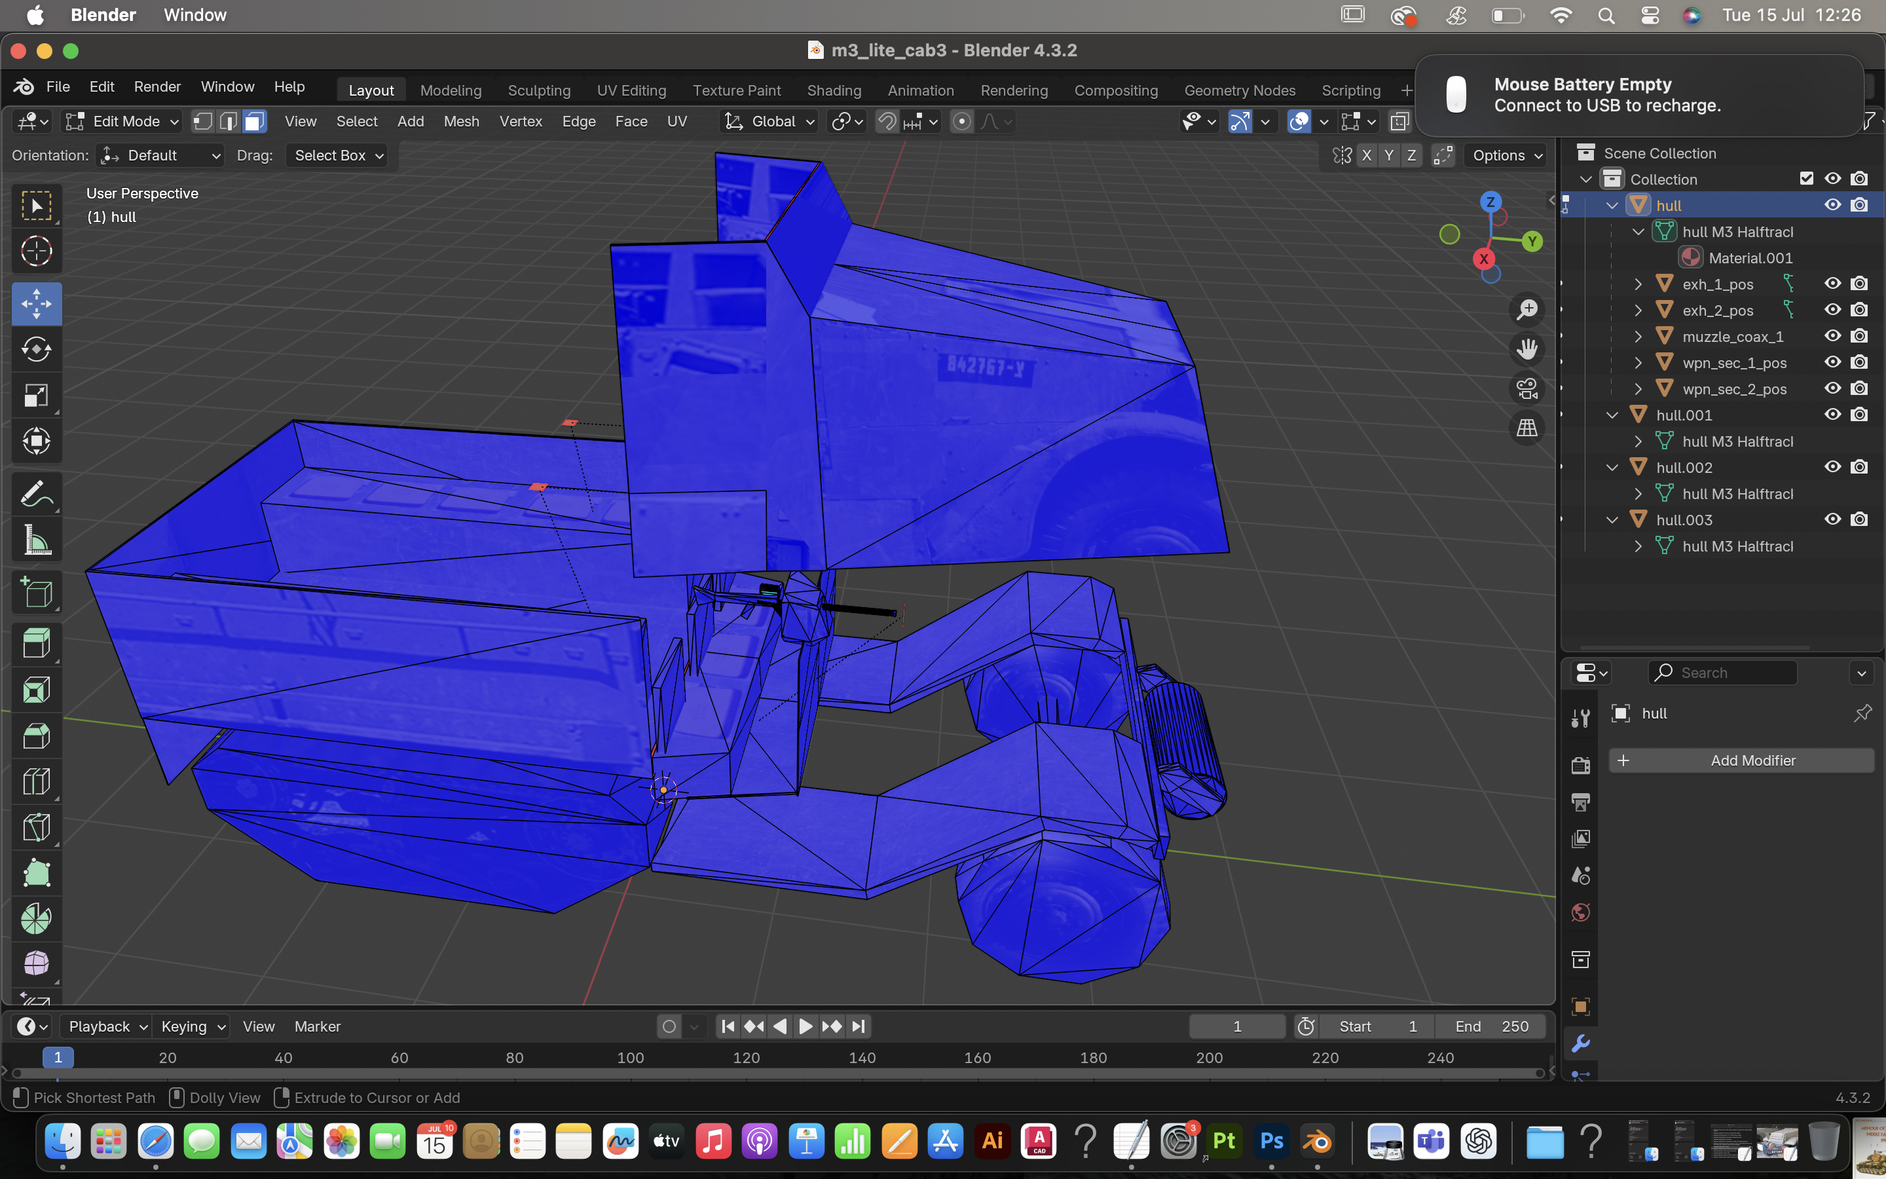
Task: Select the Inset Faces tool
Action: pyautogui.click(x=37, y=690)
